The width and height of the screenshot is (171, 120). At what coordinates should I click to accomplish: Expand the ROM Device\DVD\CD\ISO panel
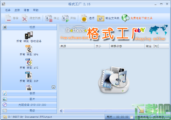coord(29,105)
